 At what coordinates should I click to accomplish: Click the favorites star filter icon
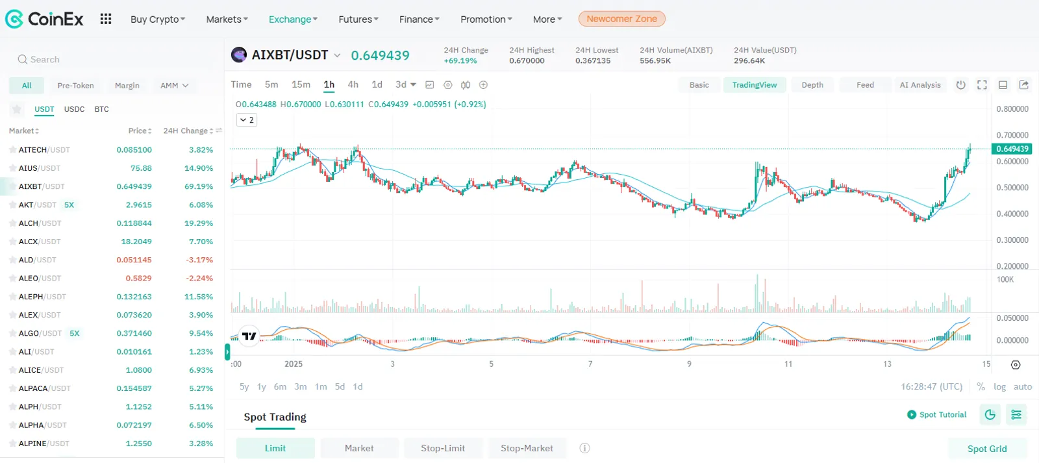point(17,109)
